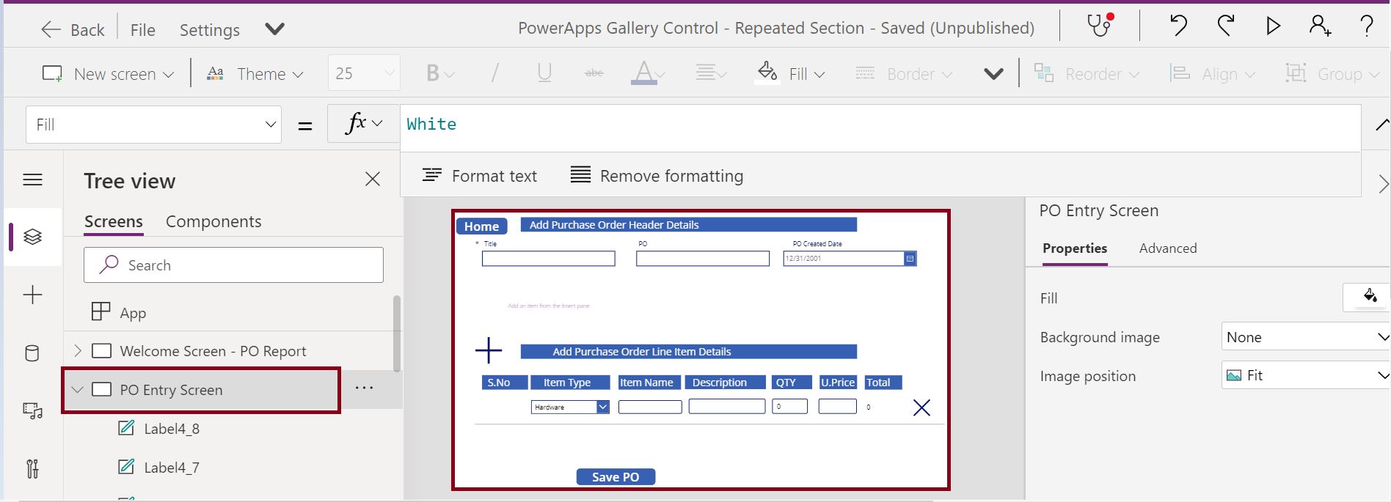Click the plus add line item icon
This screenshot has height=502, width=1391.
point(489,350)
